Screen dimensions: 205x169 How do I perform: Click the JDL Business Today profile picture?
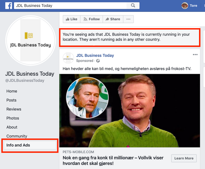pos(30,40)
